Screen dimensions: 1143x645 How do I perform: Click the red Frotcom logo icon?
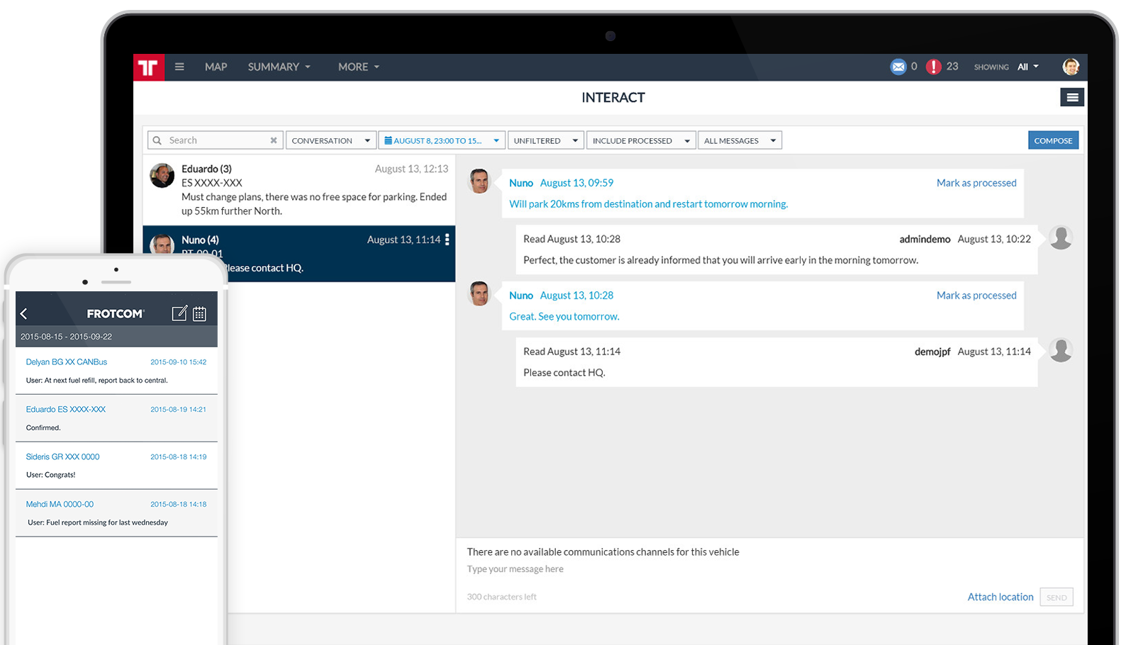tap(148, 67)
